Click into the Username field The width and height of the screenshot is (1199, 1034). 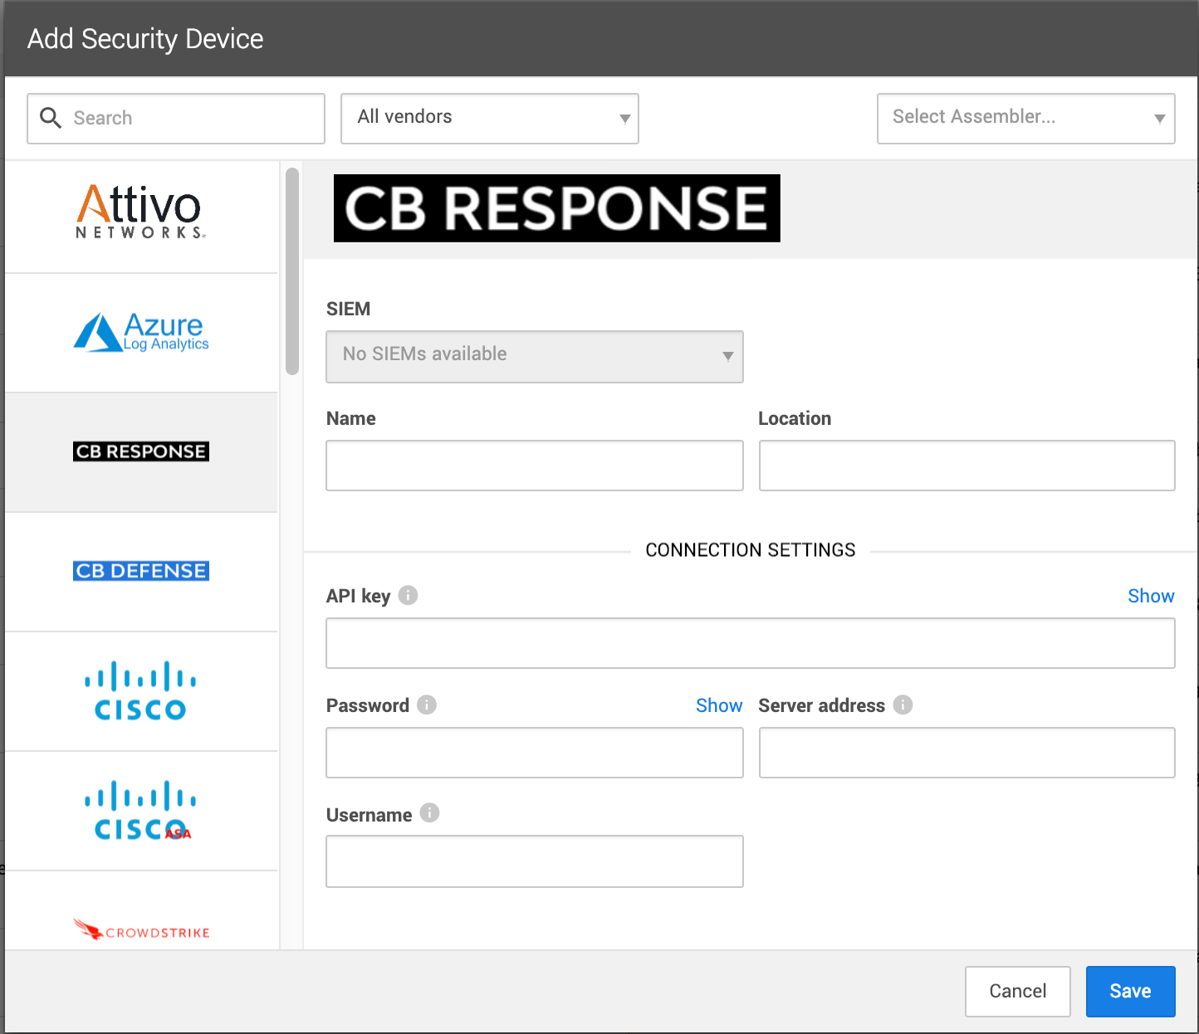coord(535,861)
